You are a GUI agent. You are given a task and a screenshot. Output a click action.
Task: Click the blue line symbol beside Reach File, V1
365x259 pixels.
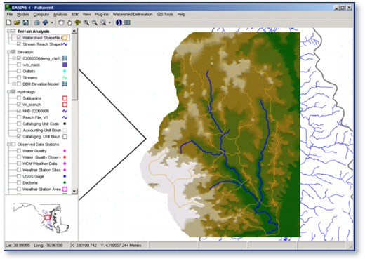coord(65,117)
